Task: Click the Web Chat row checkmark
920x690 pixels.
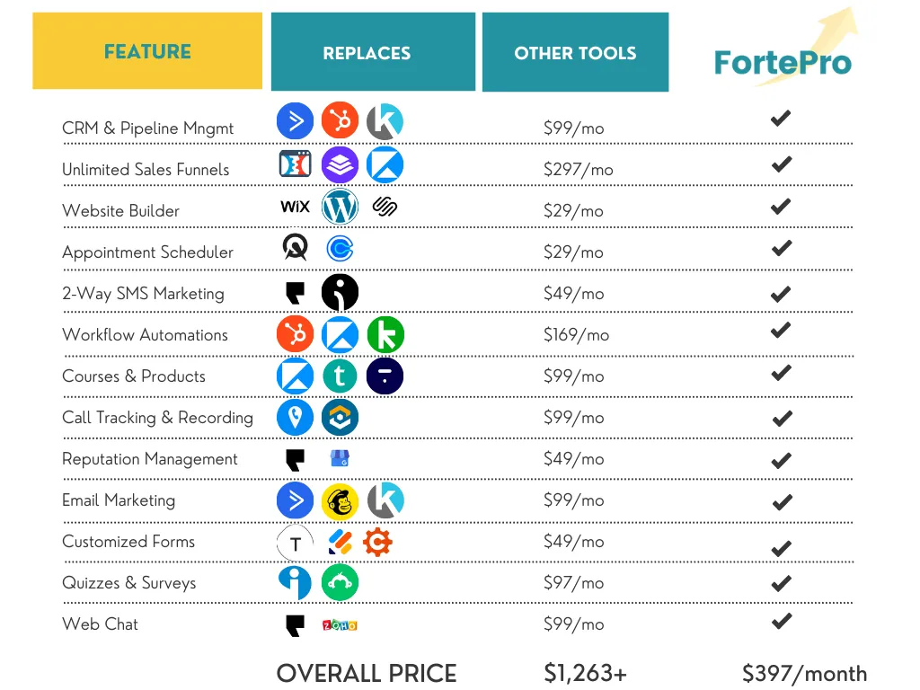Action: (x=782, y=621)
